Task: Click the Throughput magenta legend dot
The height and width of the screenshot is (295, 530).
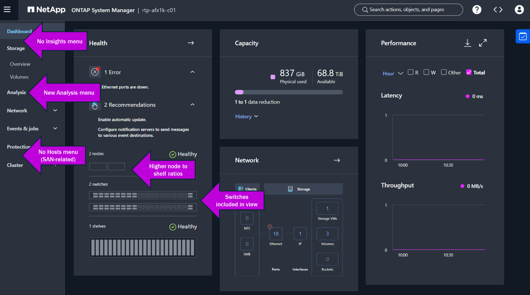Action: [462, 186]
